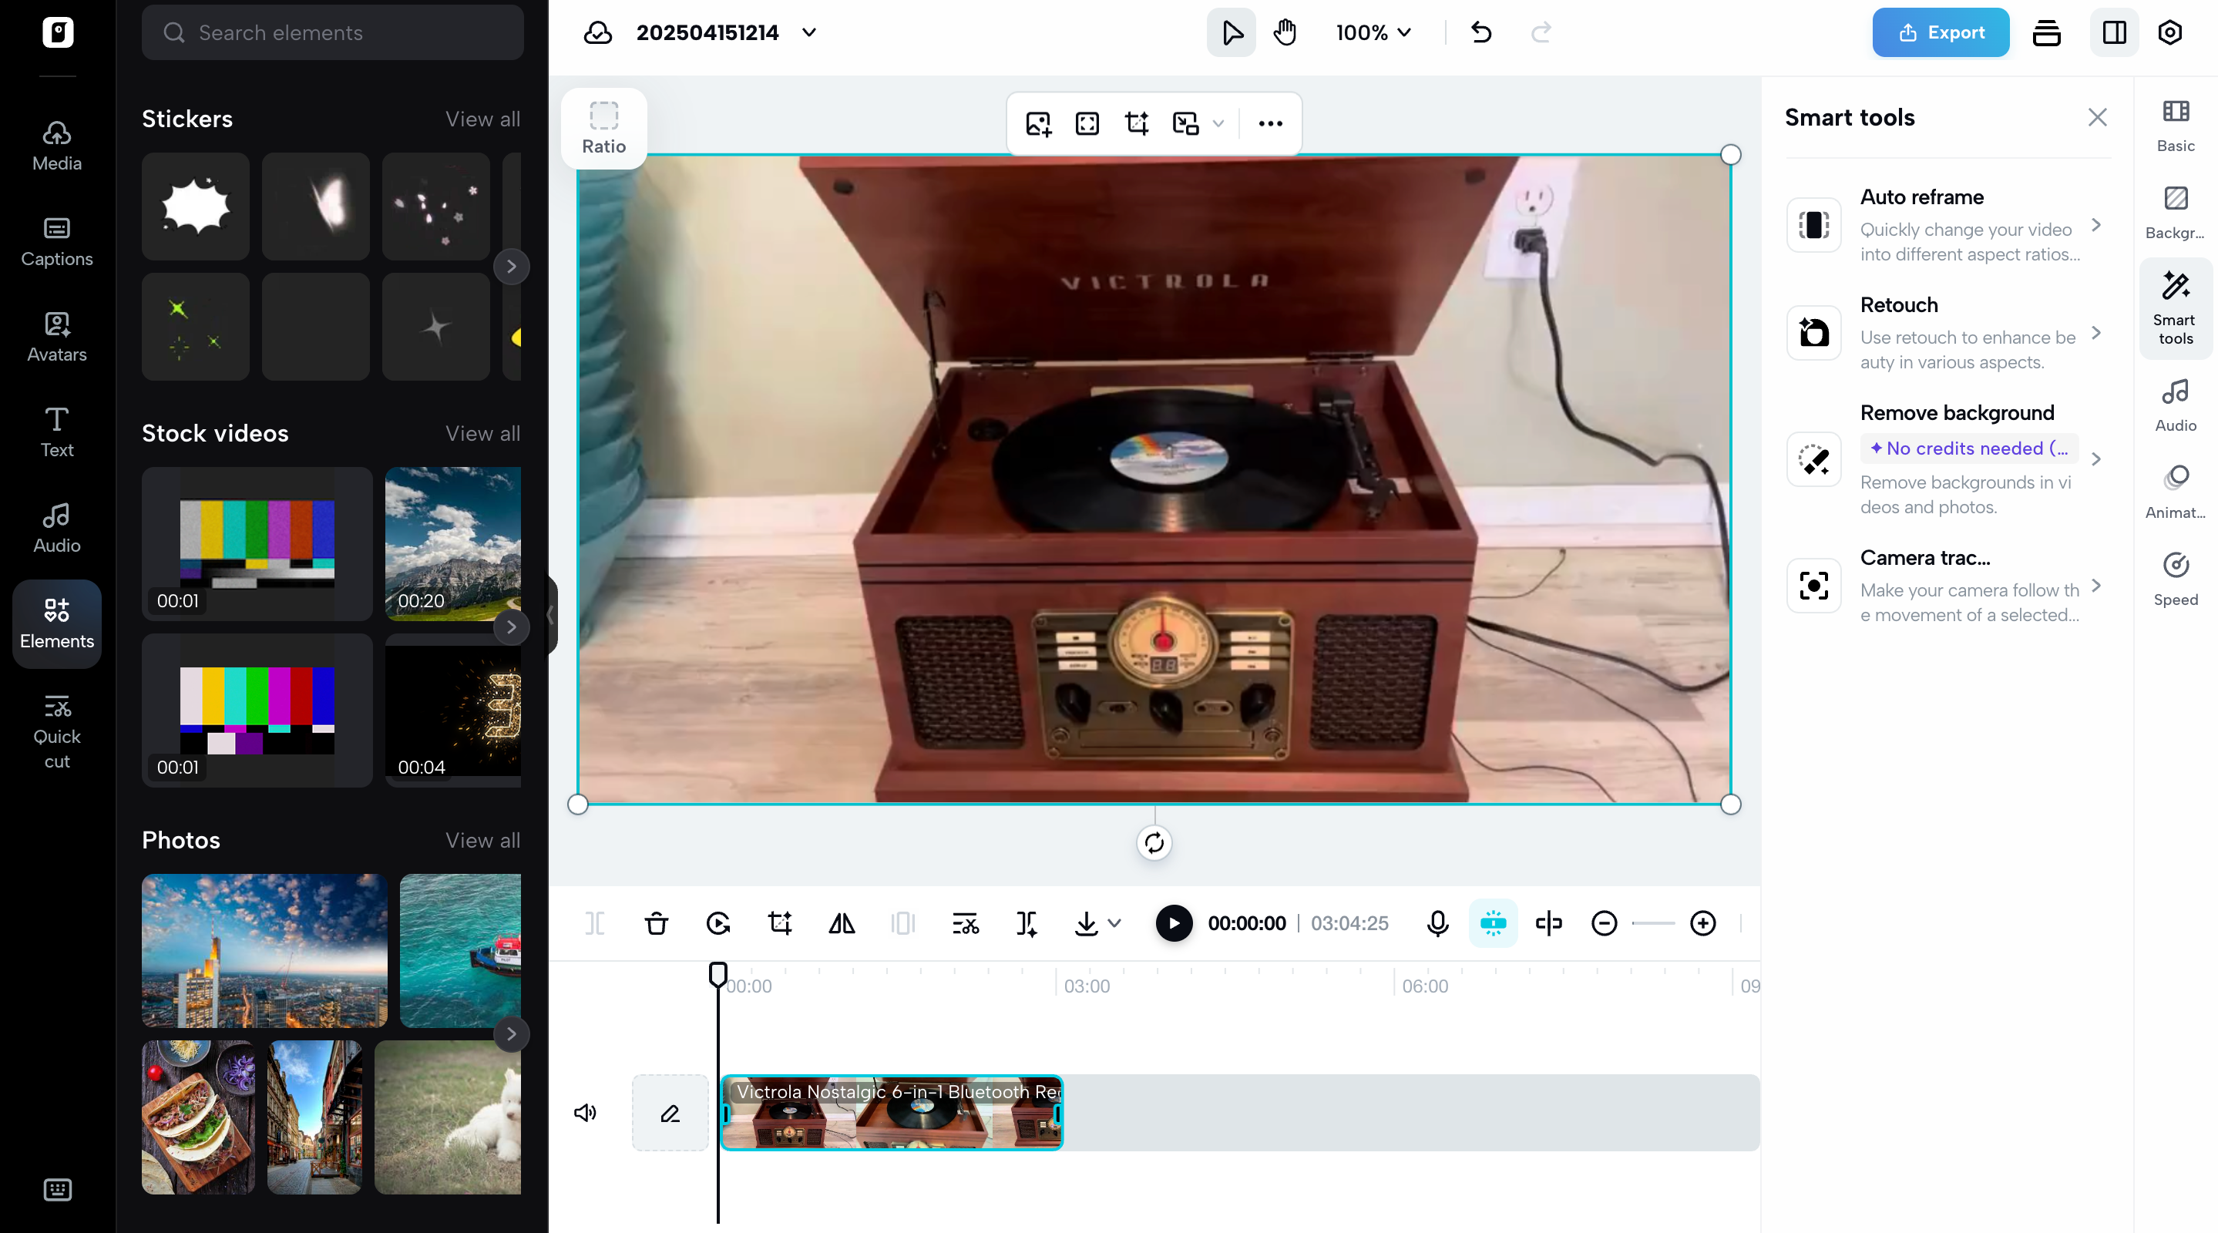Click the Search elements input field

point(332,32)
